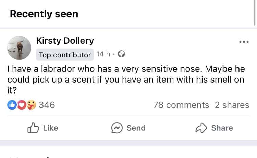Click the vertical scrollbar at right edge
This screenshot has width=257, height=158.
coord(255,13)
